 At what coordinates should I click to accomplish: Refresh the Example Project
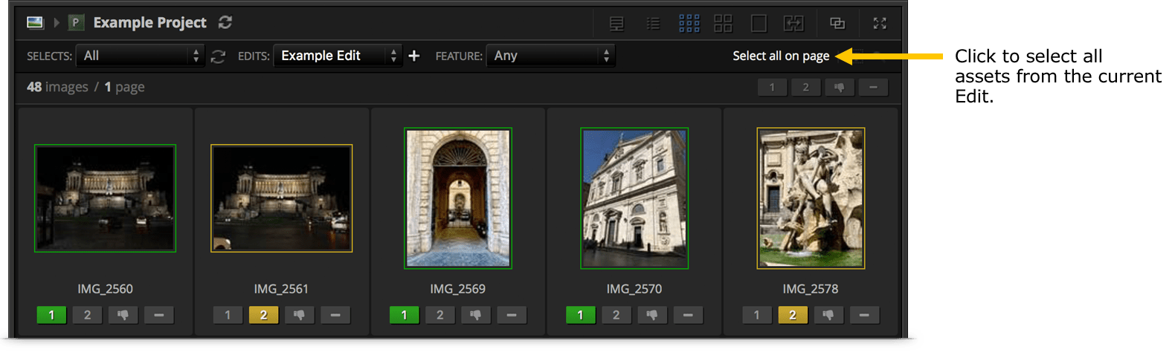click(225, 22)
